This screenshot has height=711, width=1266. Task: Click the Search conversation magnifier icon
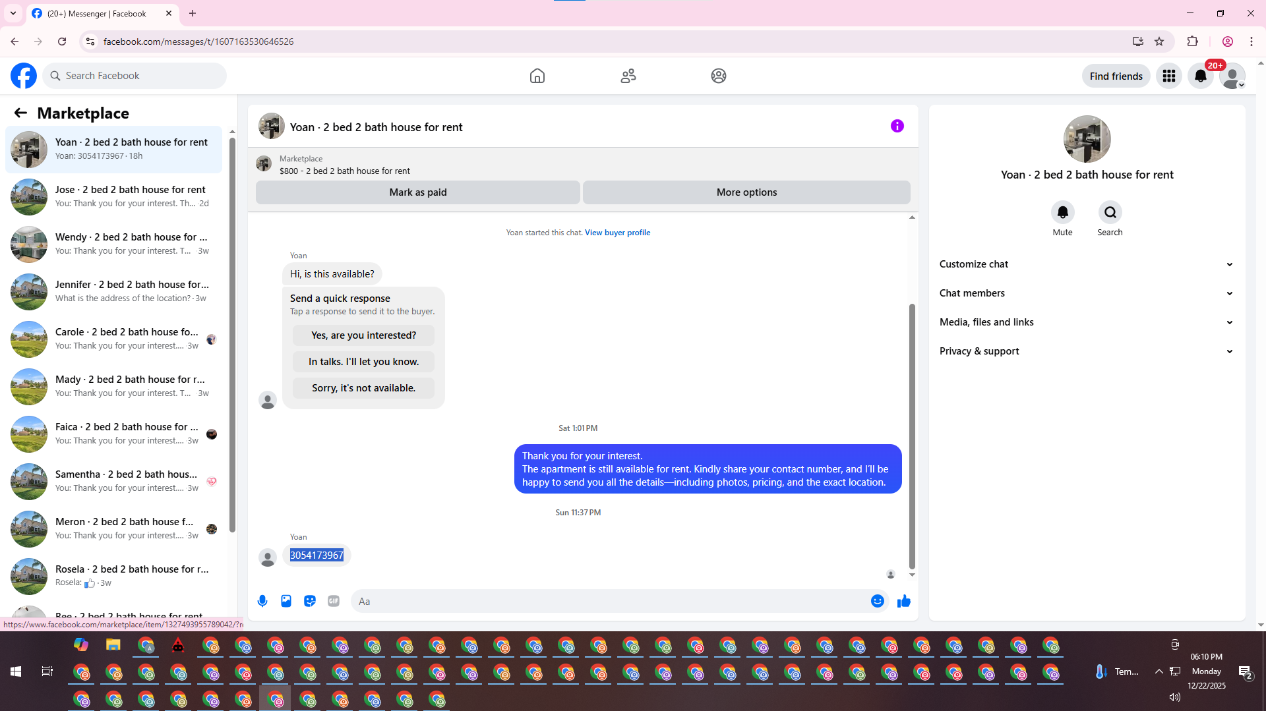click(1110, 212)
